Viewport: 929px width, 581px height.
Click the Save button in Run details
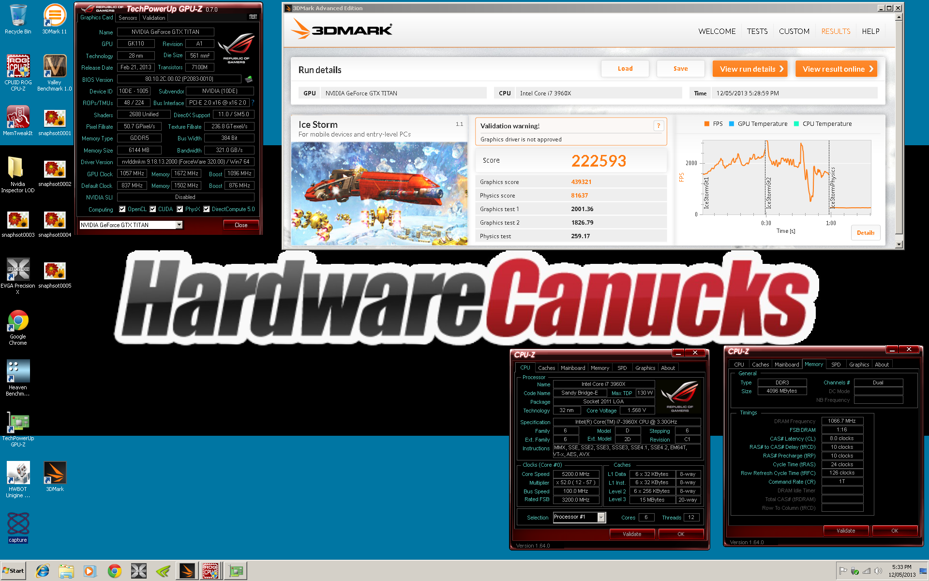click(680, 69)
